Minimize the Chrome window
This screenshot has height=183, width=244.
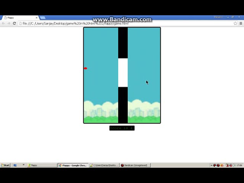point(228,17)
